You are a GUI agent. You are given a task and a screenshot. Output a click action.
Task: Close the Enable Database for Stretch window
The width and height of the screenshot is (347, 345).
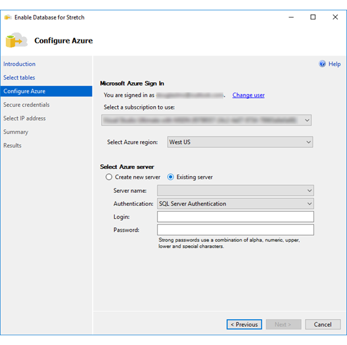click(335, 17)
